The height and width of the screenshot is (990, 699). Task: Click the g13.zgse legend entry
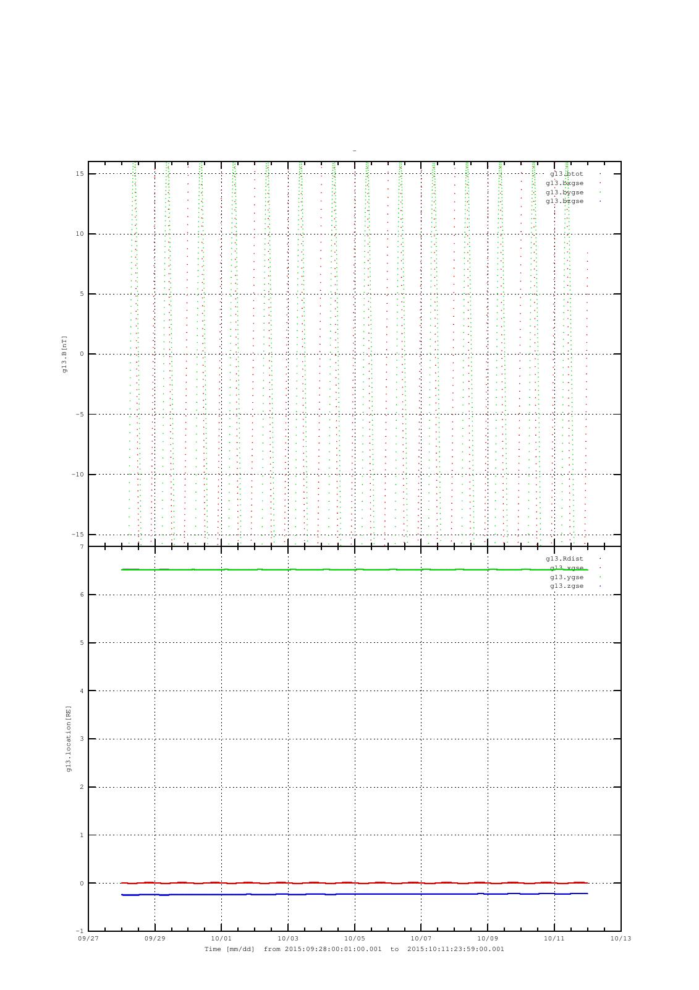[x=566, y=586]
